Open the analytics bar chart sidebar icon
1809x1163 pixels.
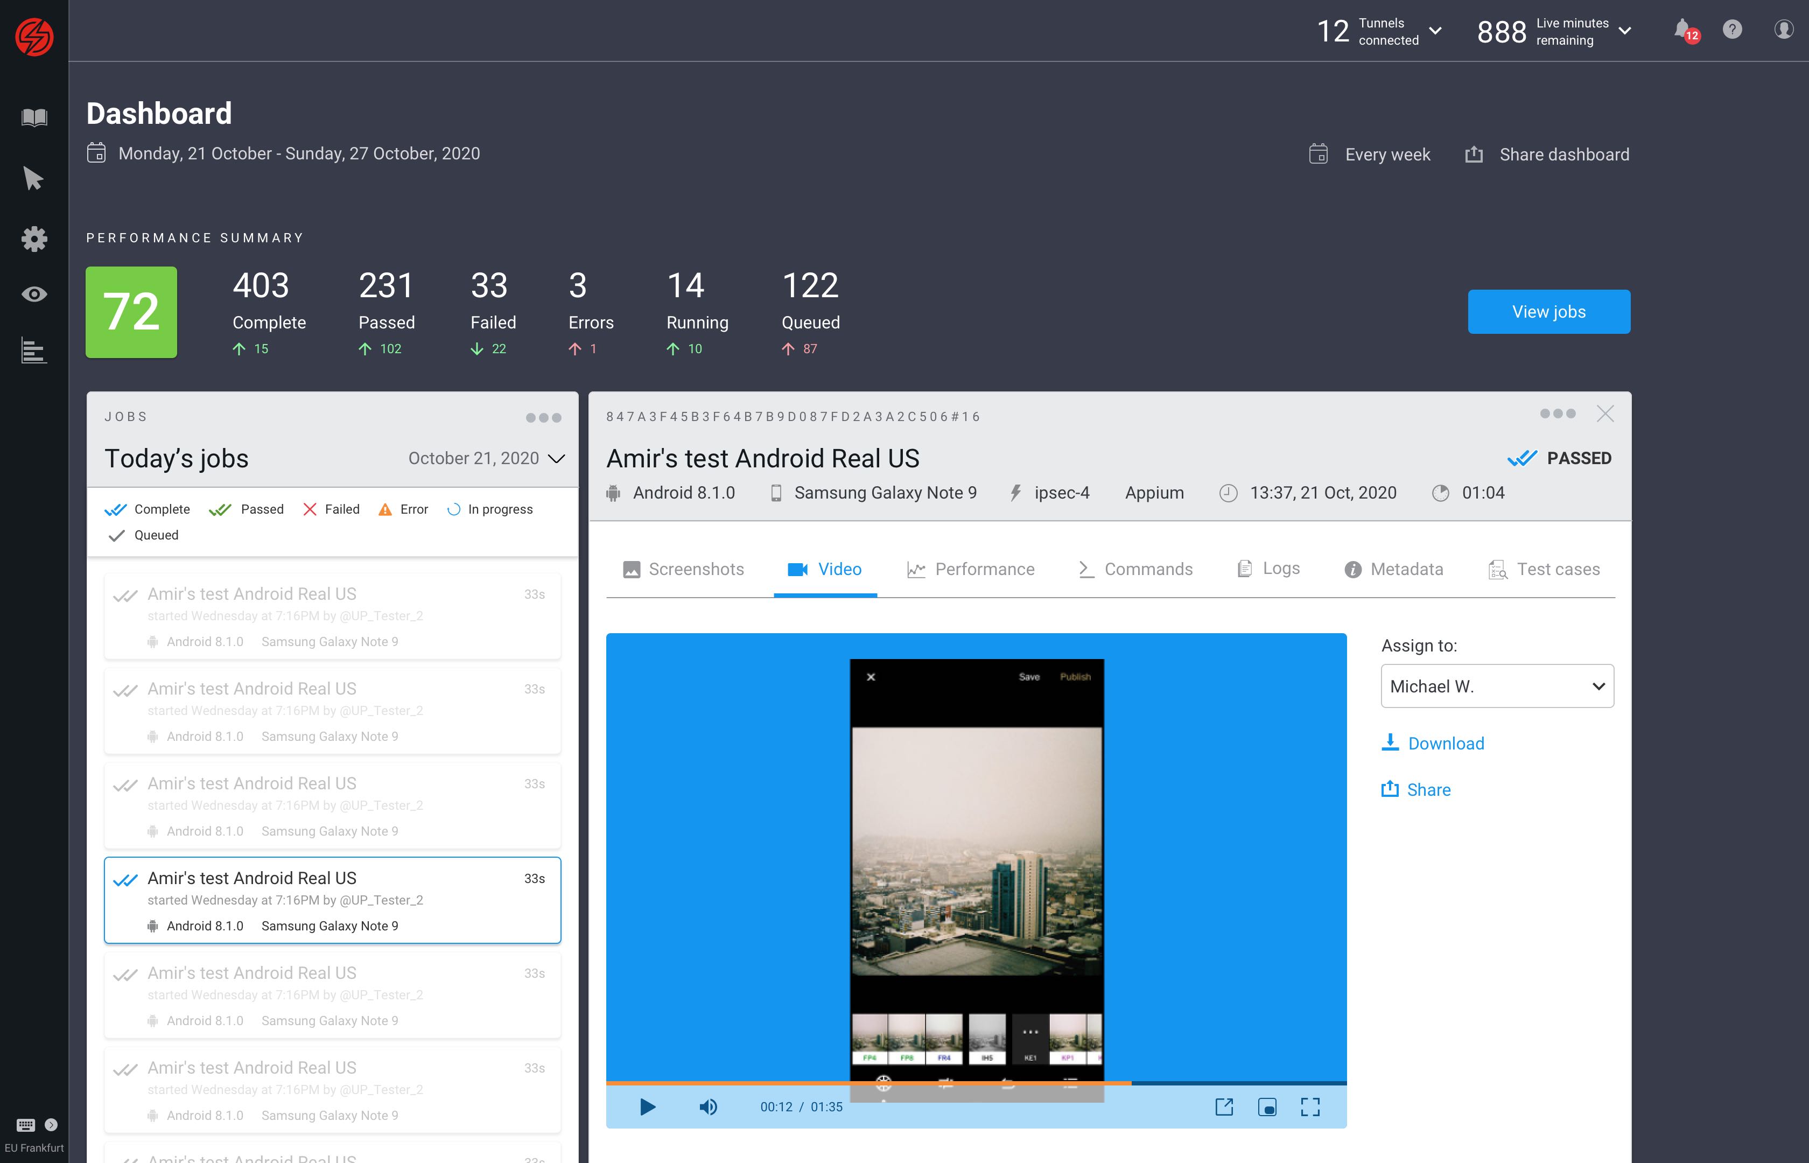point(34,351)
